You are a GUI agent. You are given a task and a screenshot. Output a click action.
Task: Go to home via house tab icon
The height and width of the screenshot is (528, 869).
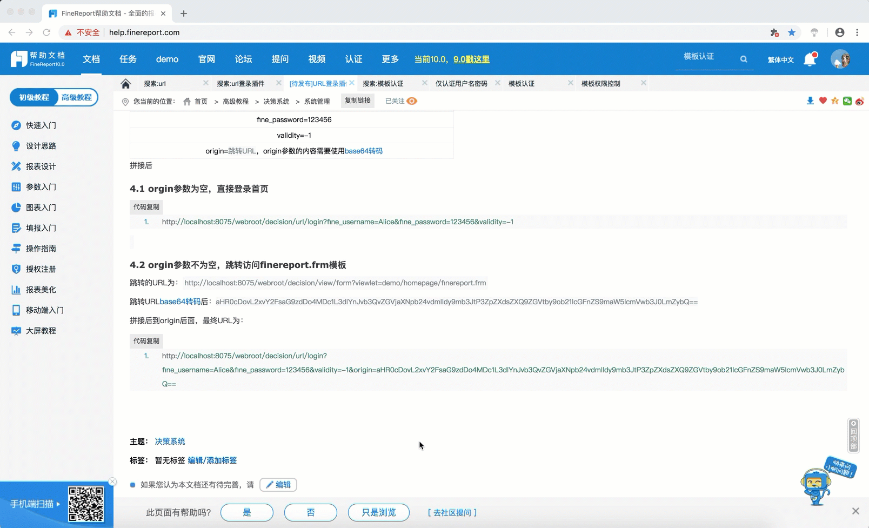[126, 83]
